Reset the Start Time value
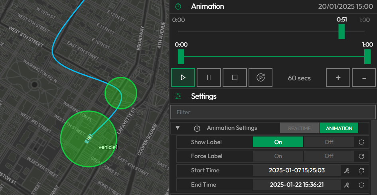 [361, 171]
